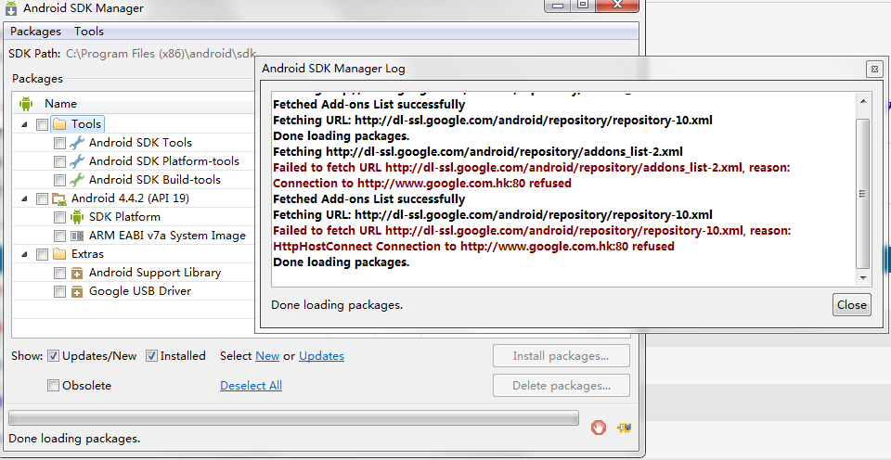891x460 pixels.
Task: Click the last 'Done loading packages.' log line
Action: click(341, 262)
